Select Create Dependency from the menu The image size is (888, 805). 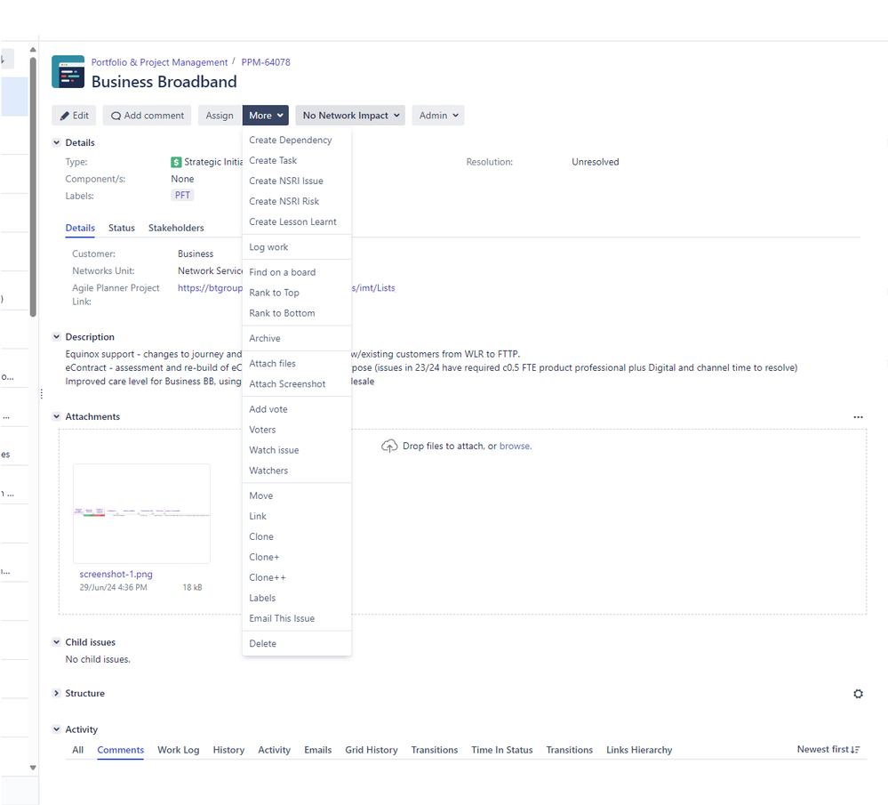297,140
